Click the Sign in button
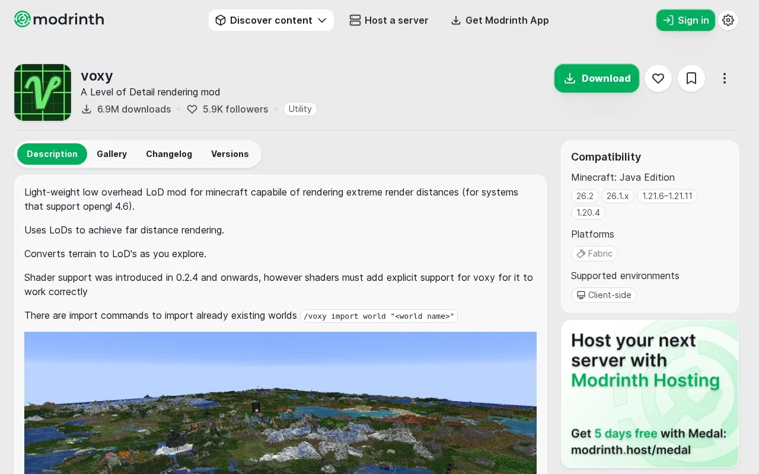 [x=685, y=20]
